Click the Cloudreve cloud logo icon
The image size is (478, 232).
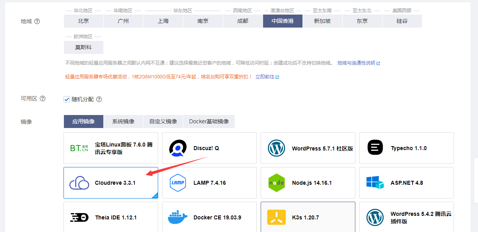(x=79, y=183)
